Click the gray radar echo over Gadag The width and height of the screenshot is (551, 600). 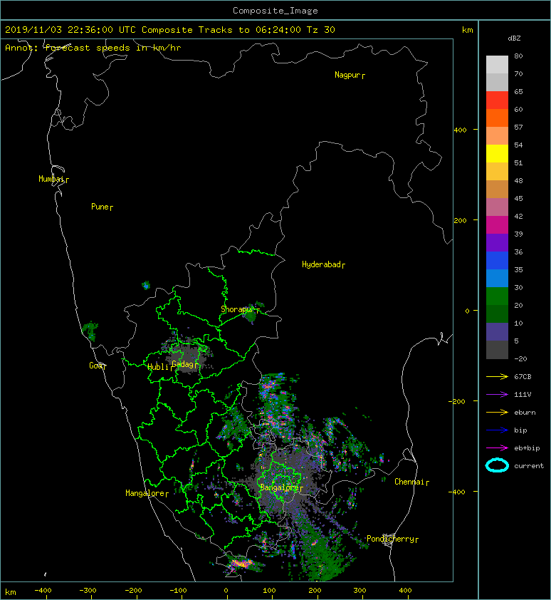click(x=187, y=358)
